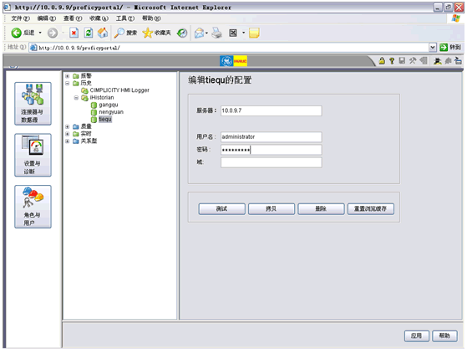Open the address bar dropdown arrow
The image size is (467, 354).
433,48
